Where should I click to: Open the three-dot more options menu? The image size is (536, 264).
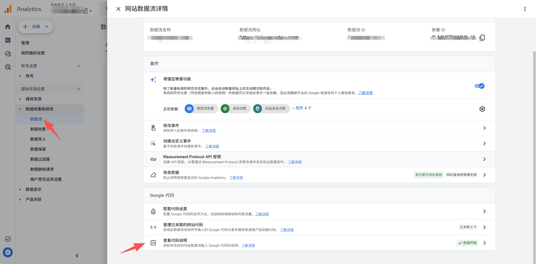[x=525, y=9]
